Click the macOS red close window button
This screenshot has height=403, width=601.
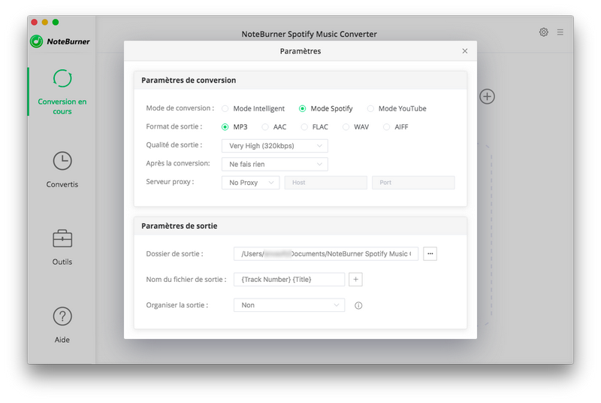coord(34,22)
